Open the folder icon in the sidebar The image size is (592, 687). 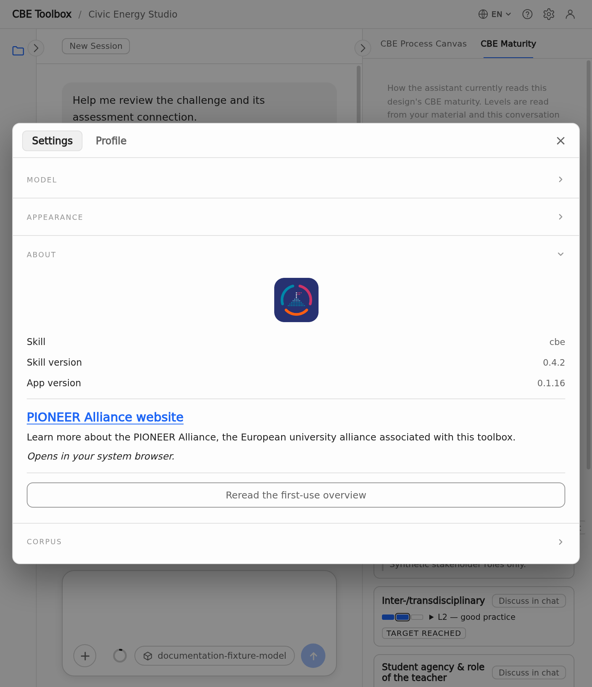[18, 50]
